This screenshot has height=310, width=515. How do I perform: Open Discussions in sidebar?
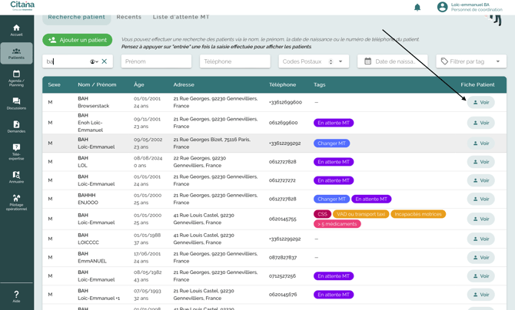click(16, 104)
